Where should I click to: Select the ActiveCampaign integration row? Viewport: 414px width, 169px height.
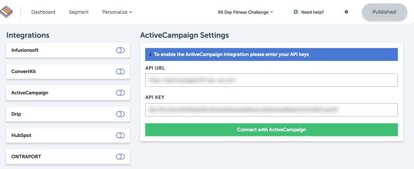point(68,93)
